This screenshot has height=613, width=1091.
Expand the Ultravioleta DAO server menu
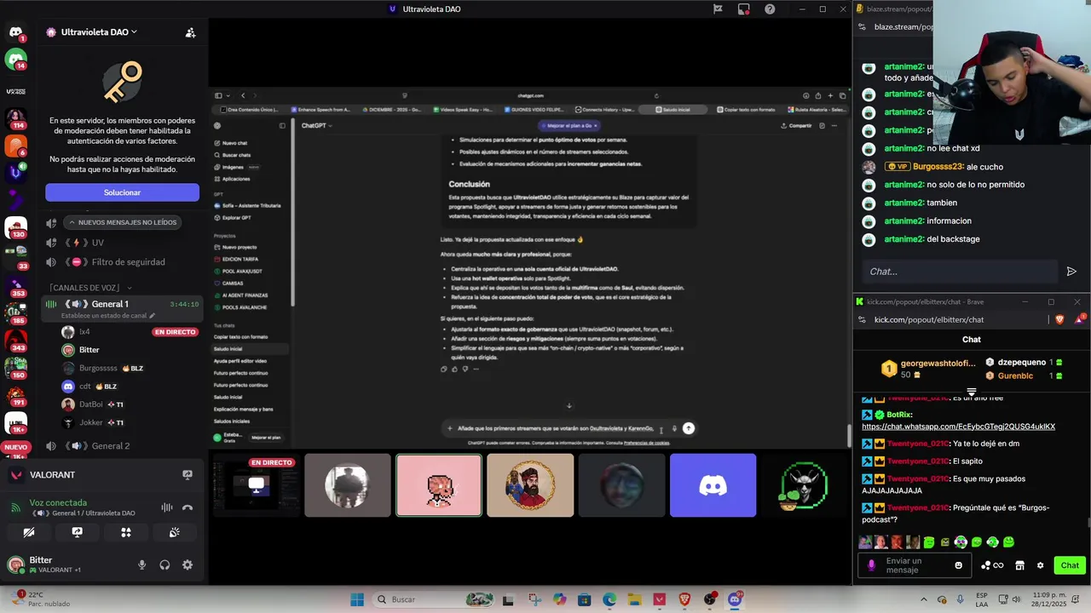(98, 32)
